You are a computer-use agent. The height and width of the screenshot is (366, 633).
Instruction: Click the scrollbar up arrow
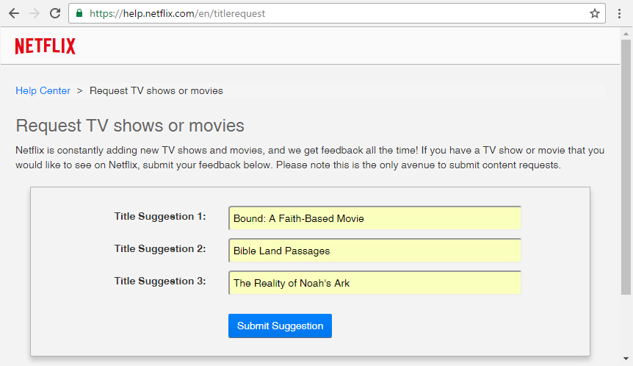[626, 34]
